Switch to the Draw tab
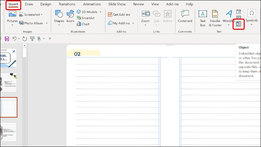Screen dimensions: 261x147 click(29, 4)
